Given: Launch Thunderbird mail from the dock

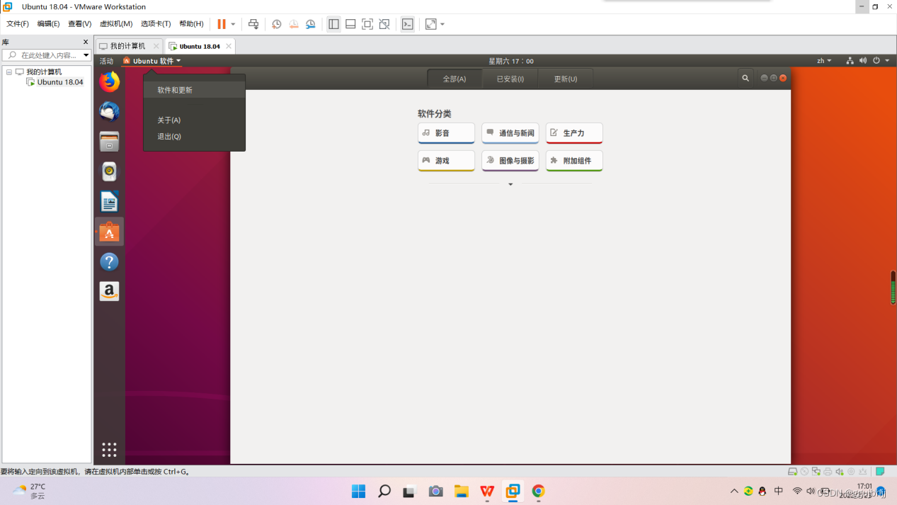Looking at the screenshot, I should tap(109, 112).
